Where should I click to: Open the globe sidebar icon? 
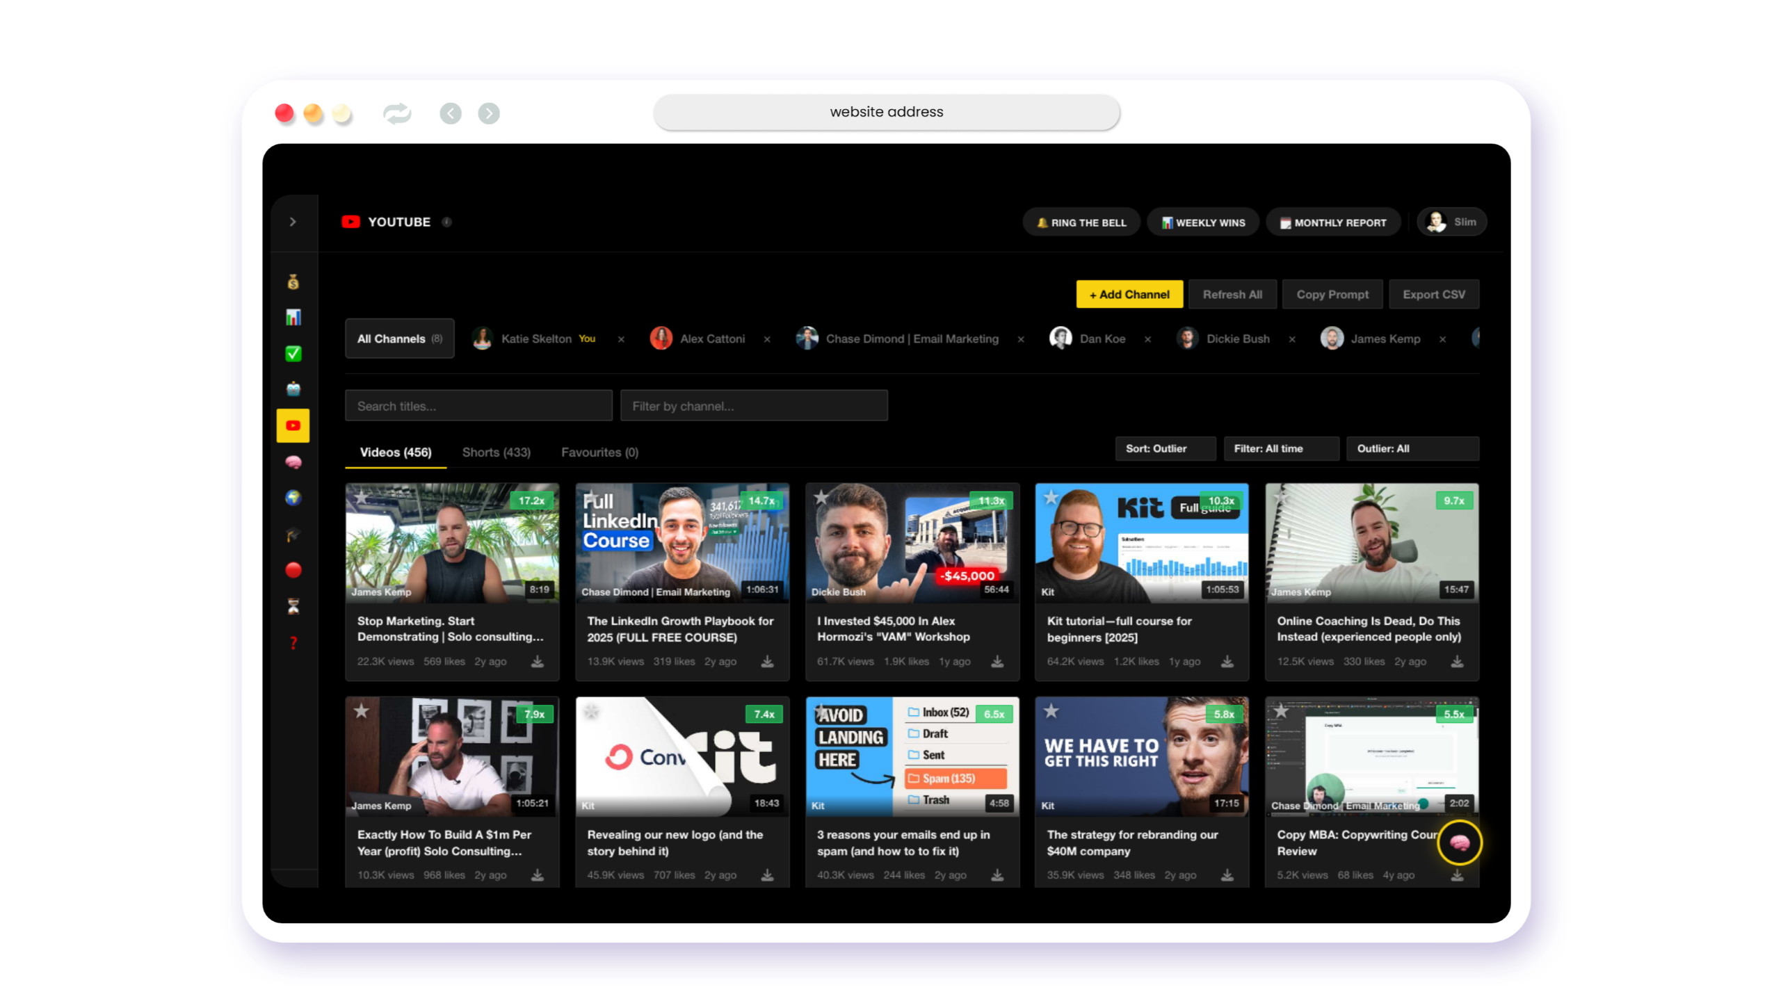point(293,497)
